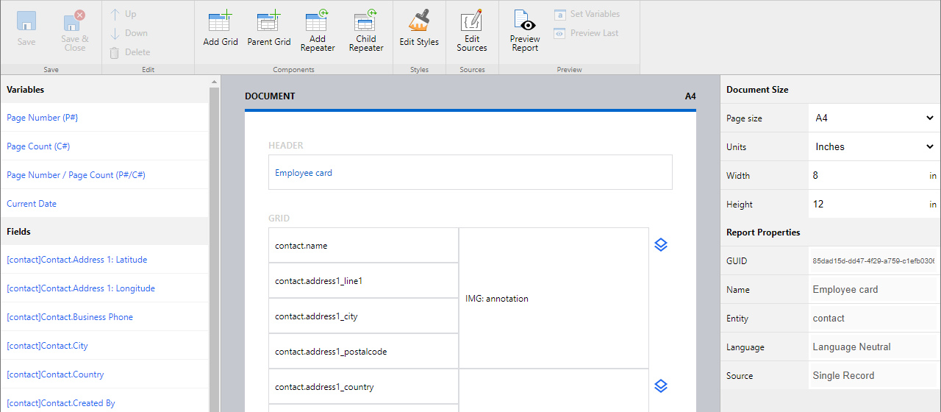941x412 pixels.
Task: Click the Contact.City field link
Action: [x=47, y=346]
